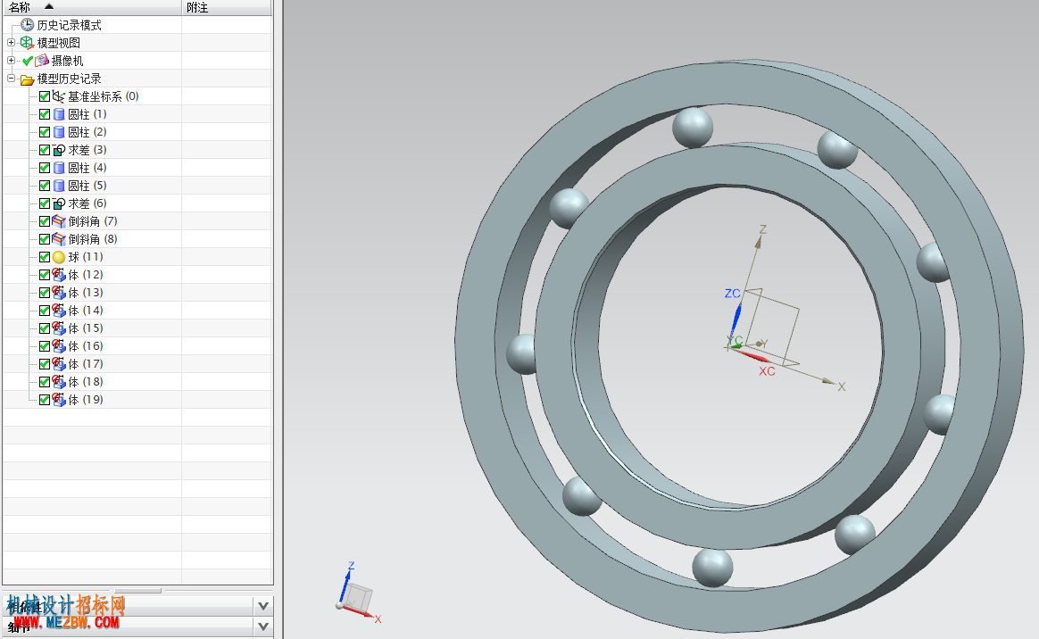1039x639 pixels.
Task: Click the XC axis label of the WCS
Action: tap(768, 371)
